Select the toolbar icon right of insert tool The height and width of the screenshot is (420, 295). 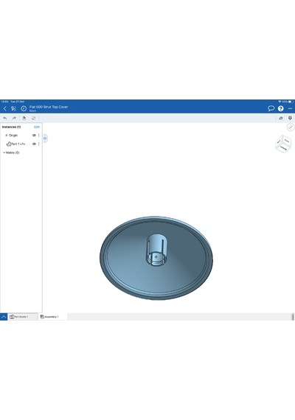33,118
